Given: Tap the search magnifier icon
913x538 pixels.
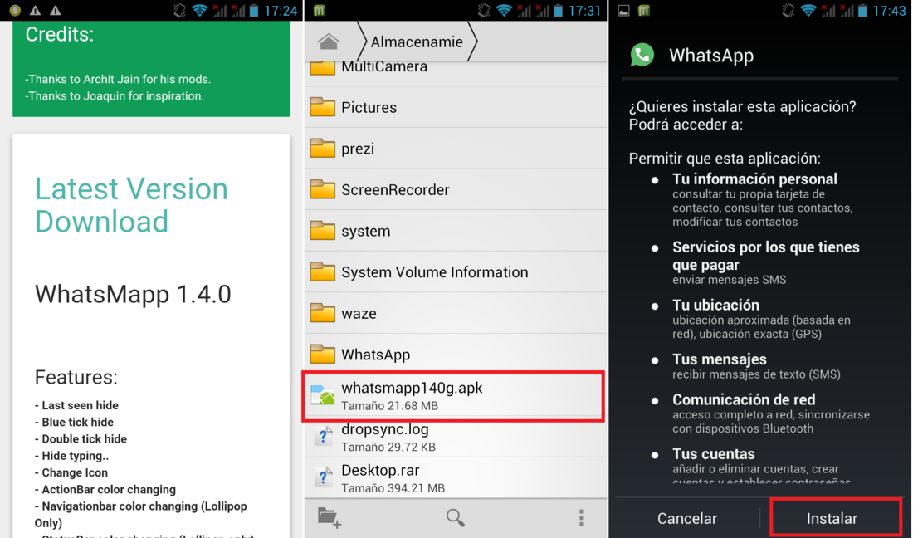Looking at the screenshot, I should pyautogui.click(x=456, y=517).
